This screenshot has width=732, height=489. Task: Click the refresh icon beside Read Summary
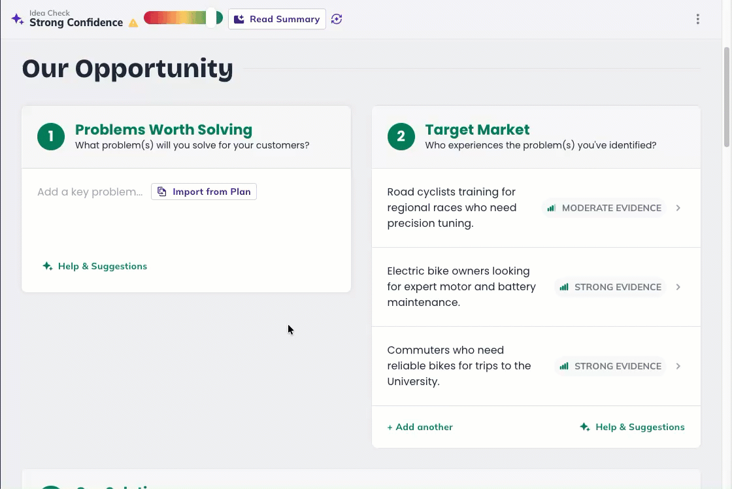(x=337, y=19)
